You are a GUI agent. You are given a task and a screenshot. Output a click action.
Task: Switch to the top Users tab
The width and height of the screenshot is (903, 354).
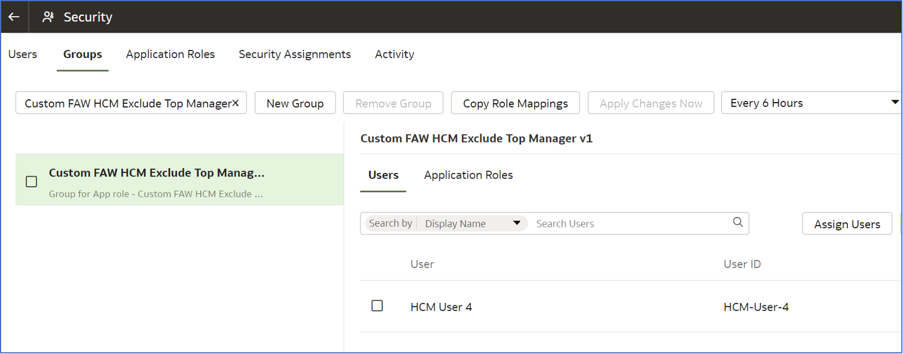pyautogui.click(x=23, y=54)
